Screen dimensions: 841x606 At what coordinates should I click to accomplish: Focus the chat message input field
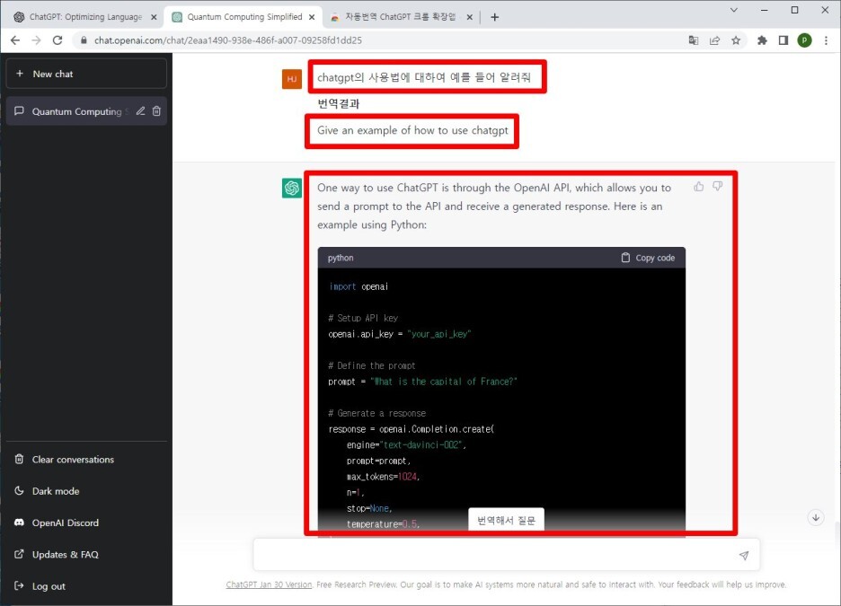coord(507,555)
